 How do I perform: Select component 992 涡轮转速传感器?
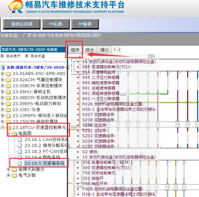click(x=101, y=93)
